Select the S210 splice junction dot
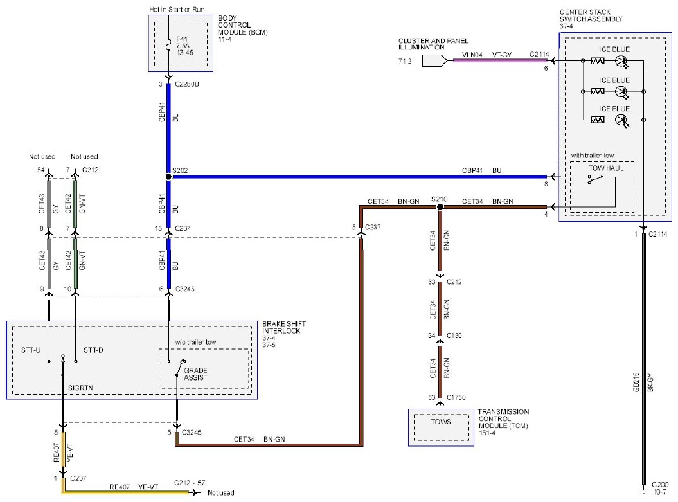 click(x=440, y=207)
